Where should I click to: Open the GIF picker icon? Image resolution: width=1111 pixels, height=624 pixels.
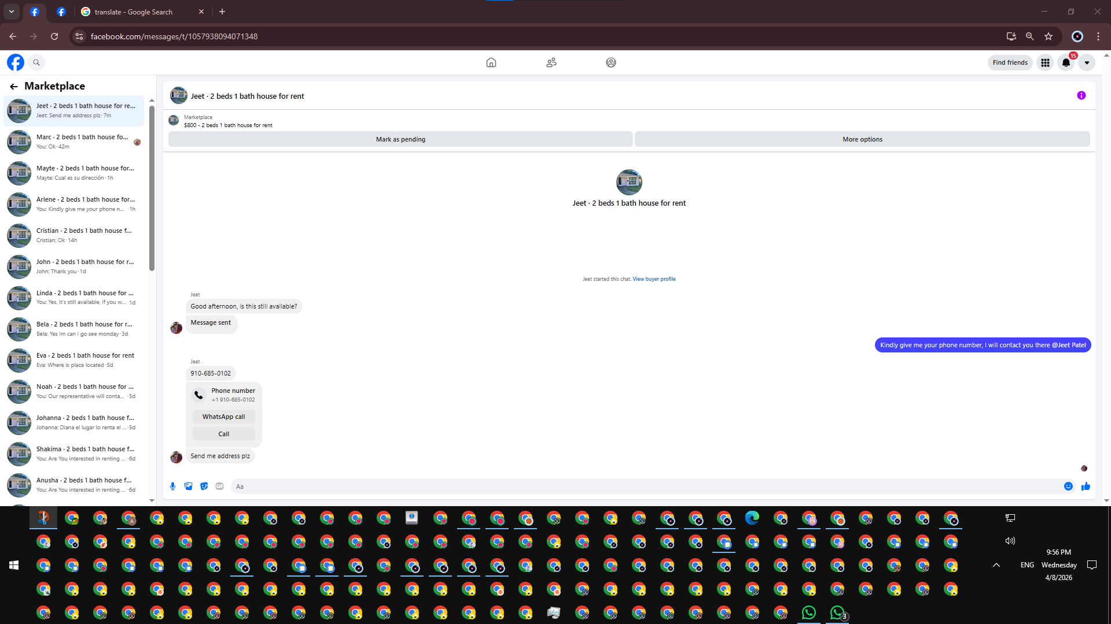(x=220, y=486)
